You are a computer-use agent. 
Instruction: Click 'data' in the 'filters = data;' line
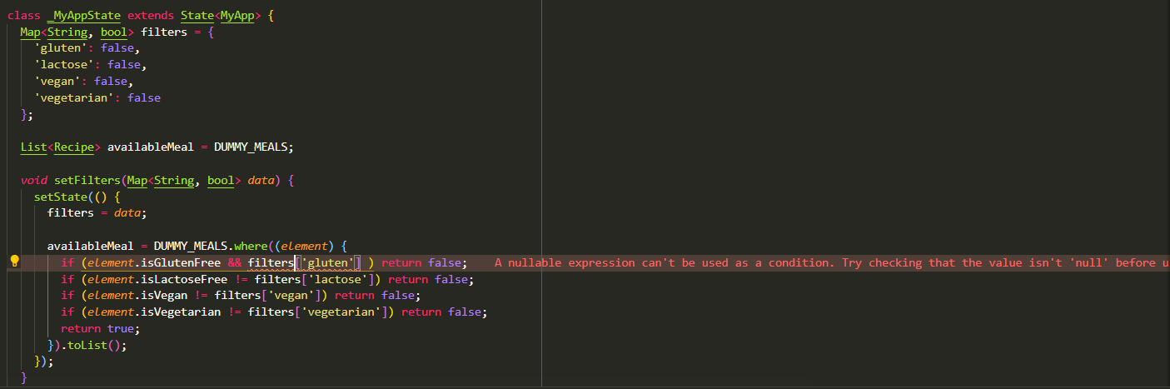(x=127, y=213)
